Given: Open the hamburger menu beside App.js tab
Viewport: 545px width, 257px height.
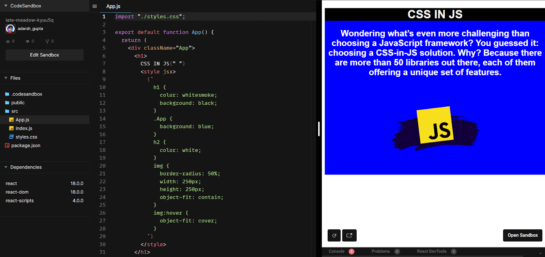Looking at the screenshot, I should 95,6.
